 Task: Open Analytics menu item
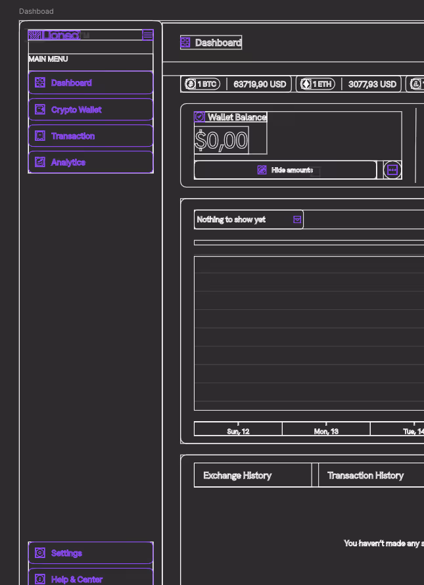91,162
